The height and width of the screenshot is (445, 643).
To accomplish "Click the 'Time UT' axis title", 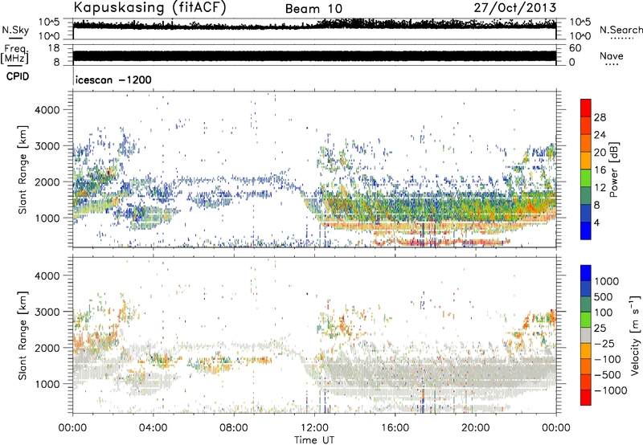I will click(x=314, y=440).
